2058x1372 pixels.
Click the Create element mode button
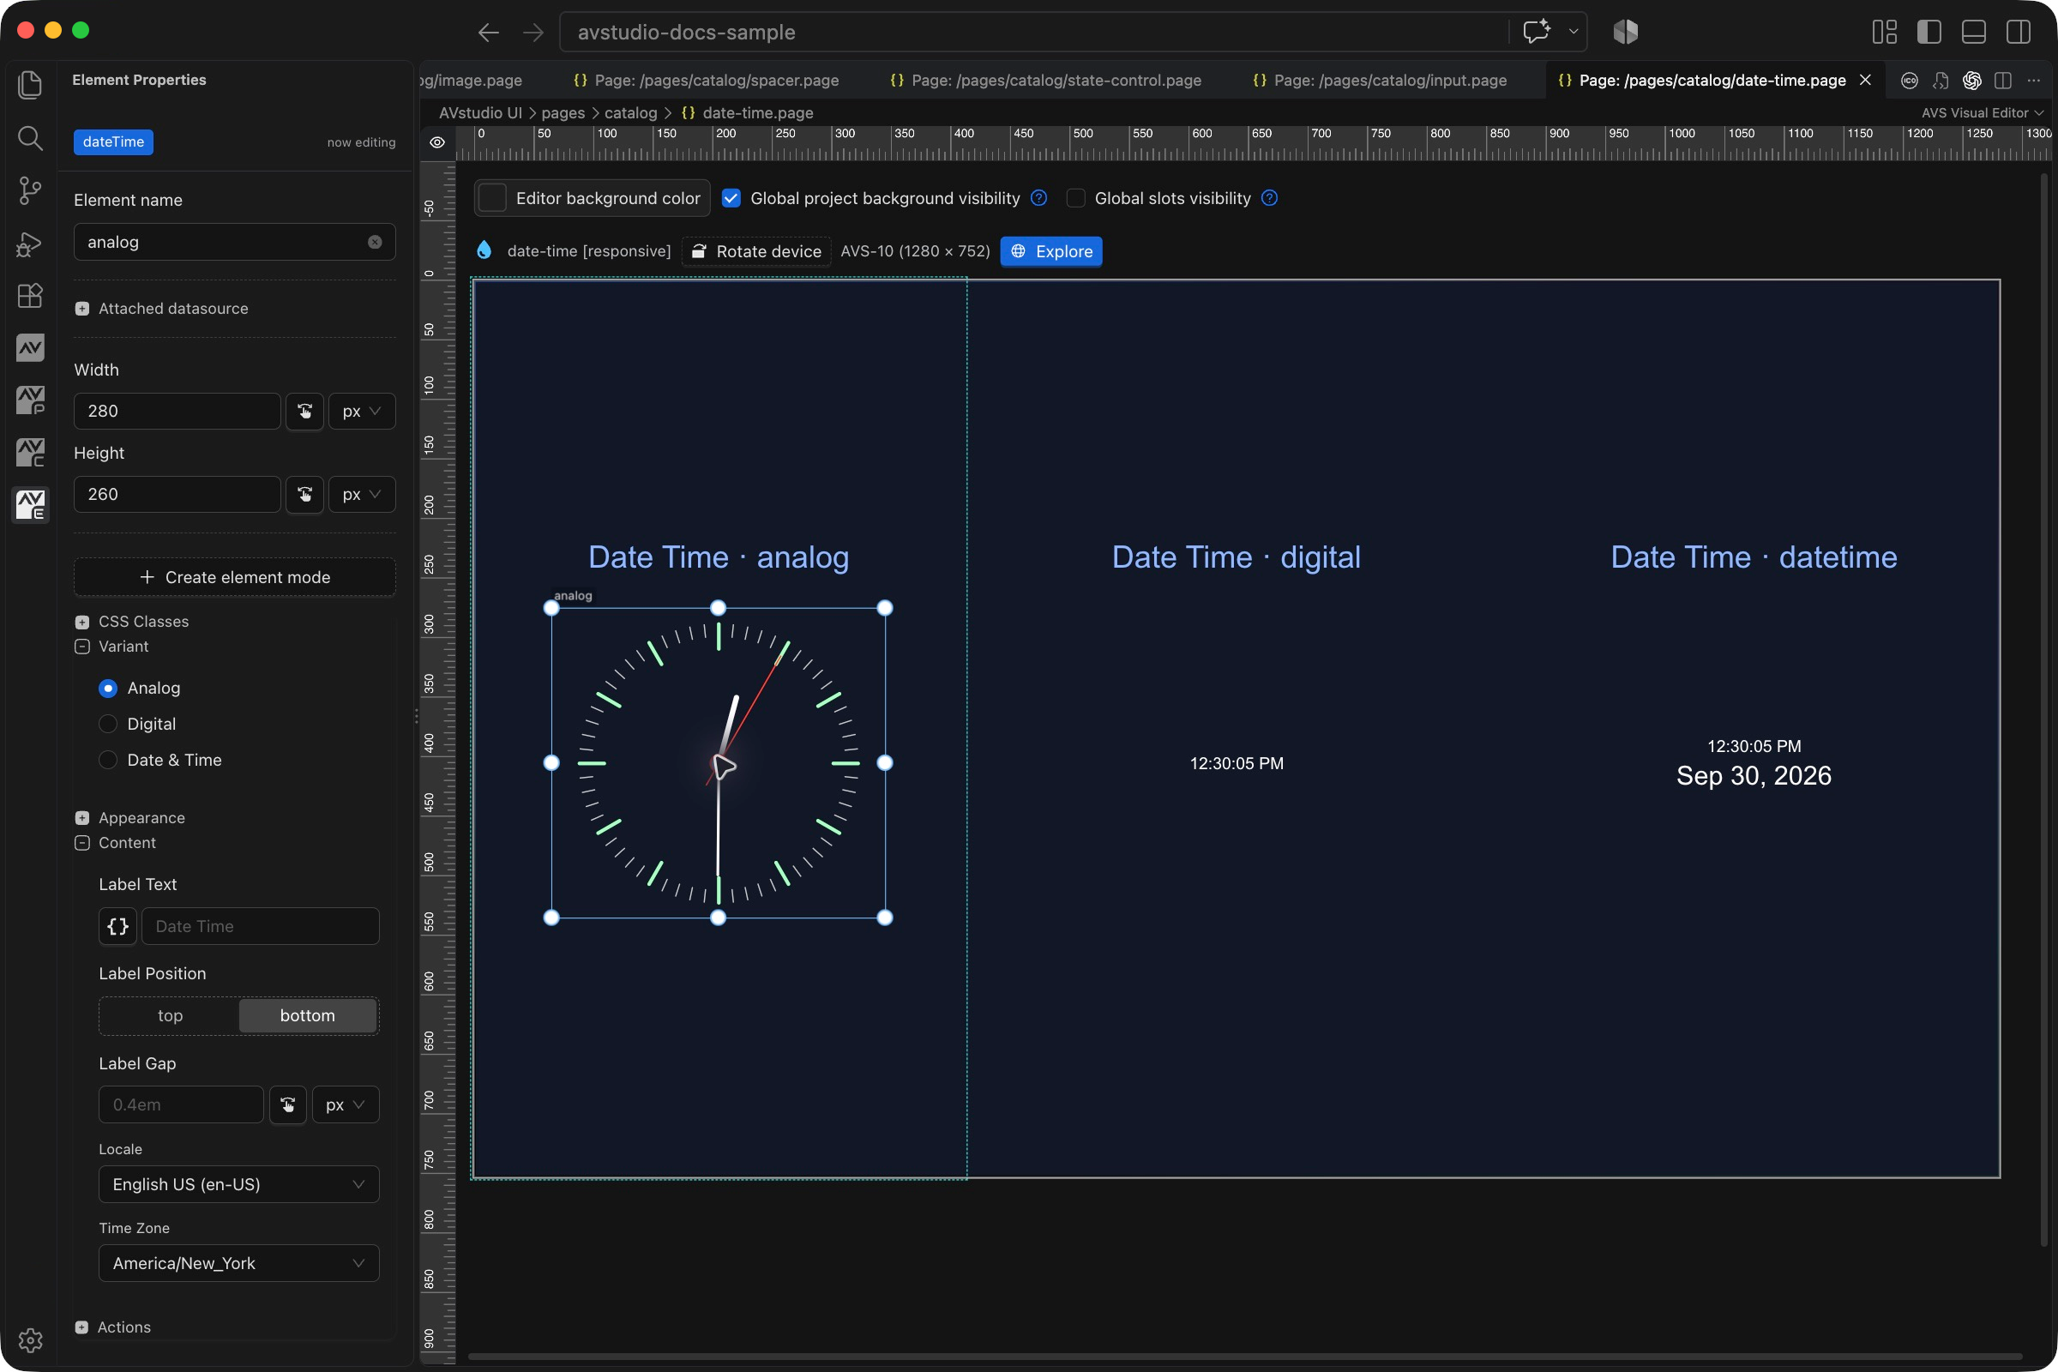pyautogui.click(x=234, y=577)
